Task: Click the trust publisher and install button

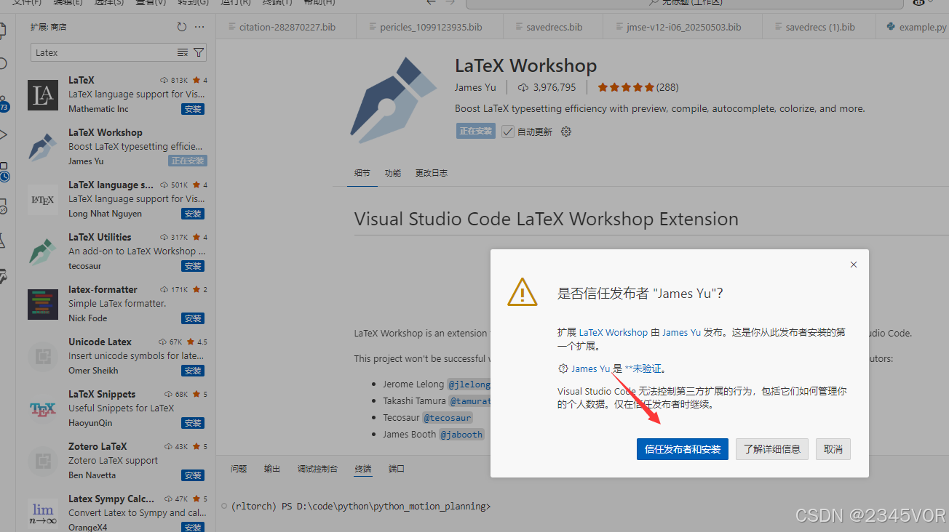Action: point(682,449)
